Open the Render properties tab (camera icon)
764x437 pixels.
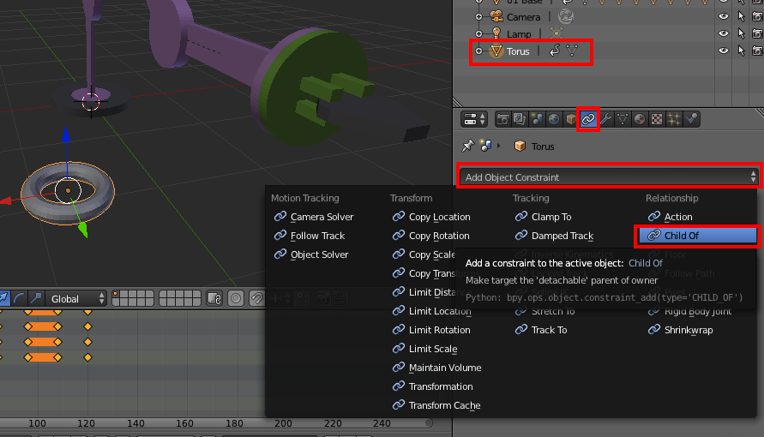(x=502, y=119)
